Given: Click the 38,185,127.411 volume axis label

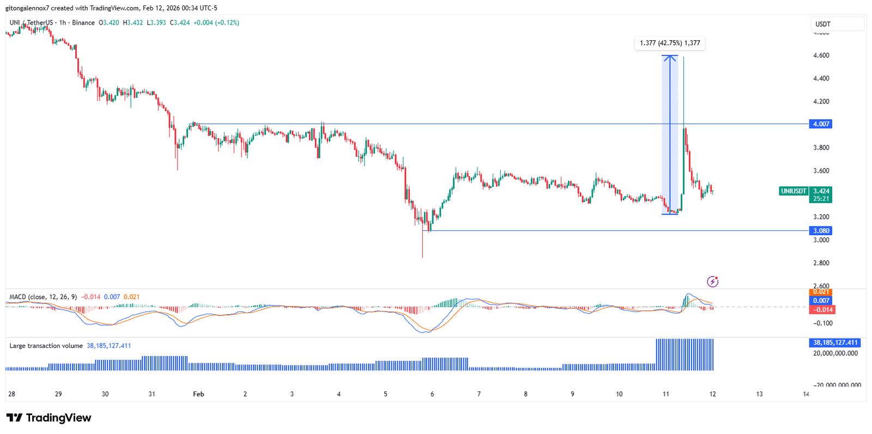Looking at the screenshot, I should point(835,343).
